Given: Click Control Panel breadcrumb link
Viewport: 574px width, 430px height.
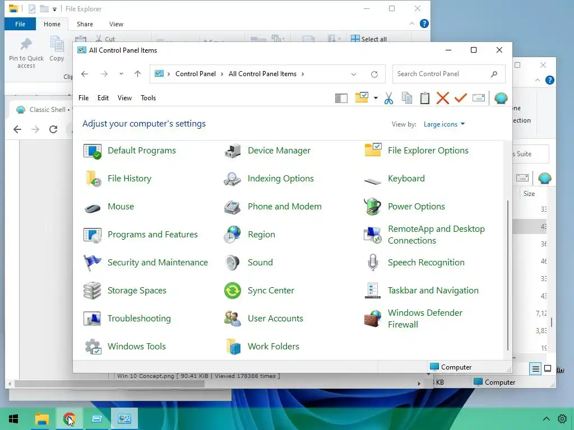Looking at the screenshot, I should click(x=196, y=74).
